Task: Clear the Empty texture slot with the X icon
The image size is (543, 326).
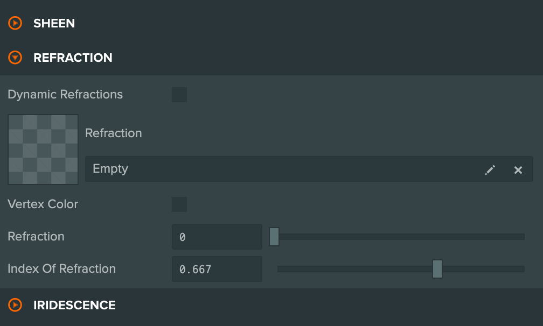Action: (x=518, y=169)
